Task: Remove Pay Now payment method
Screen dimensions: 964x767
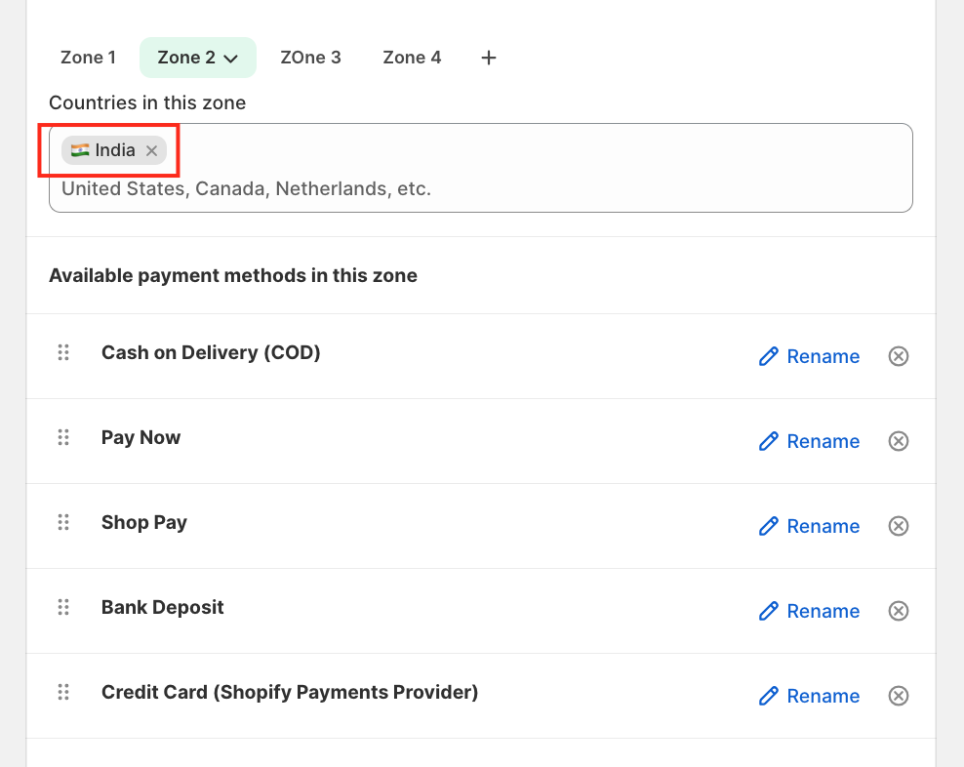Action: 898,441
